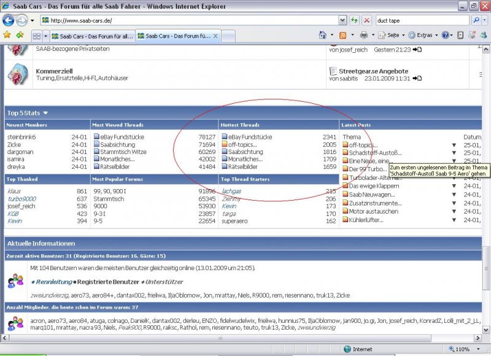Open the Unterstützer group link
The image size is (491, 356).
(164, 282)
